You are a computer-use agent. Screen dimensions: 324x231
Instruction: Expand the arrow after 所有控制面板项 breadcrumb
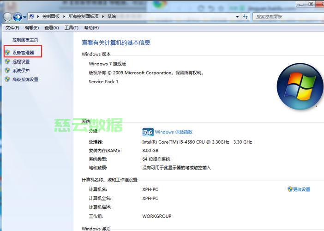[104, 17]
